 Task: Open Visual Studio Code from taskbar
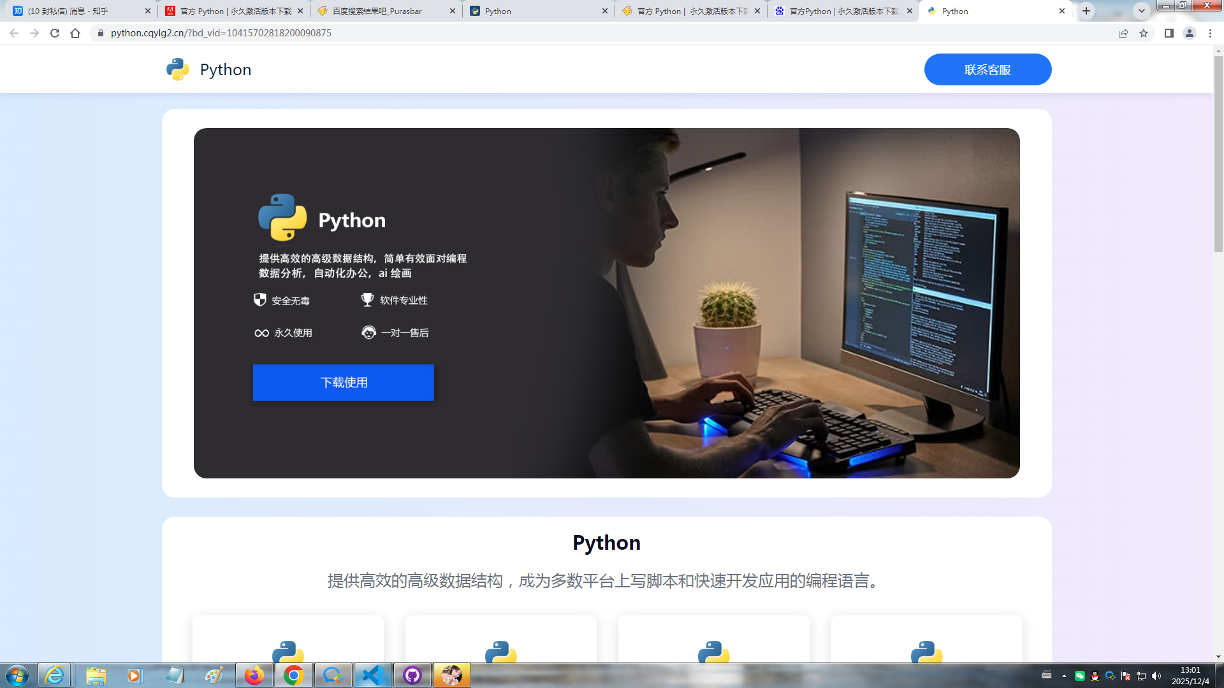coord(372,675)
